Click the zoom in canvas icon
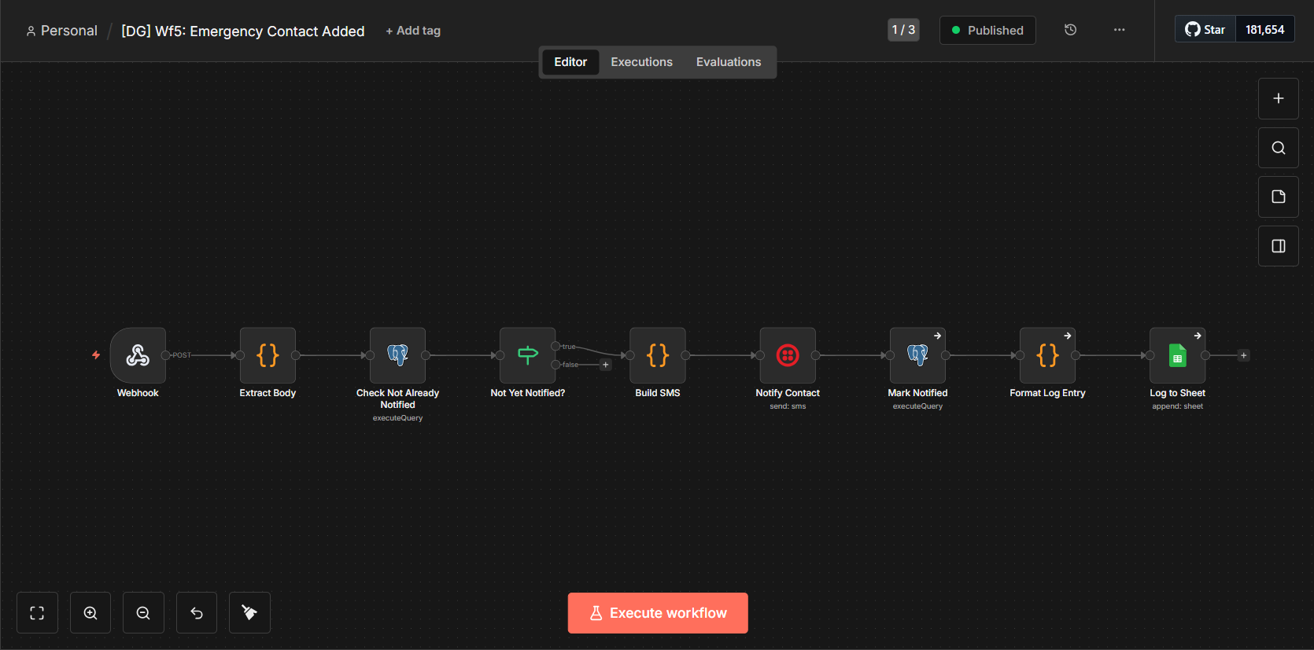Image resolution: width=1314 pixels, height=650 pixels. point(90,613)
